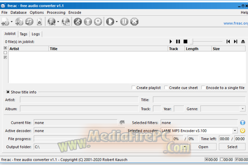Open the Options menu
The image size is (248, 165).
[x=37, y=12]
